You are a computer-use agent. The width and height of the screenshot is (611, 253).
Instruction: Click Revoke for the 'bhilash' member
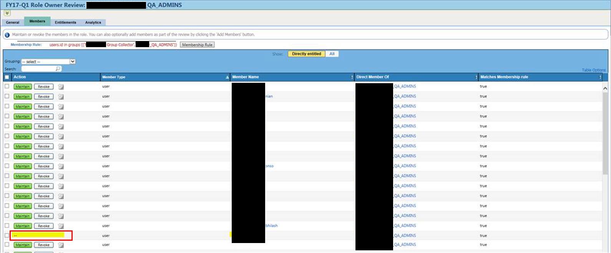44,226
